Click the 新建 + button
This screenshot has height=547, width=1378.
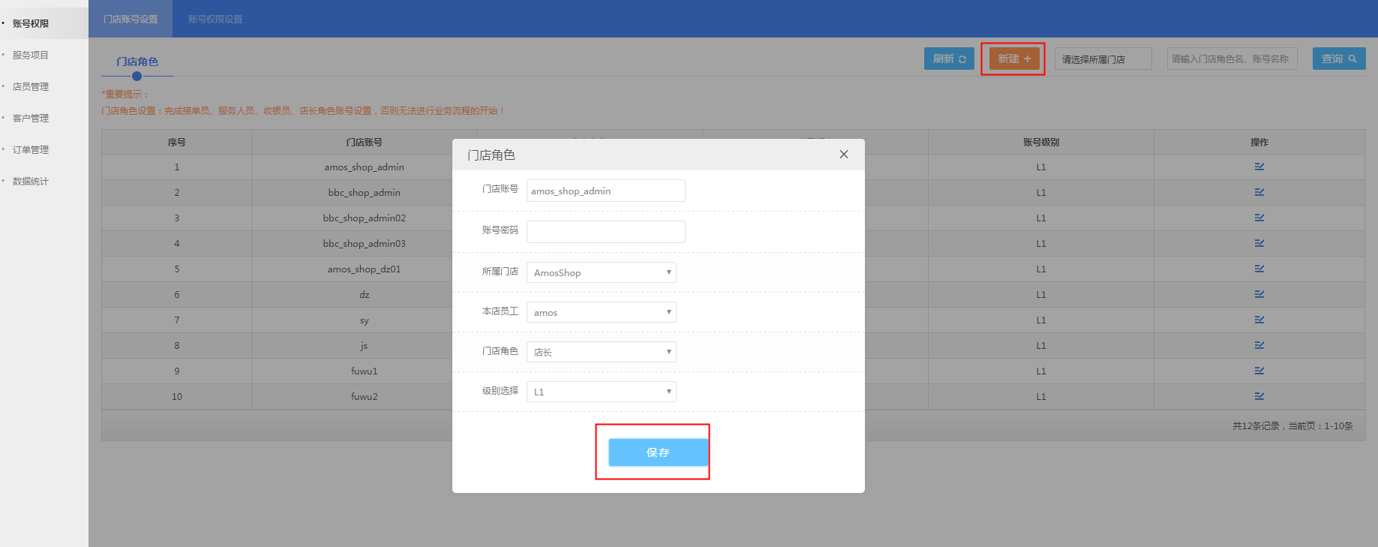1014,59
